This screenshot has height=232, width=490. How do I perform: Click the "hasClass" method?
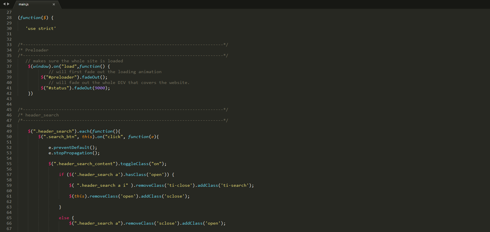[136, 175]
